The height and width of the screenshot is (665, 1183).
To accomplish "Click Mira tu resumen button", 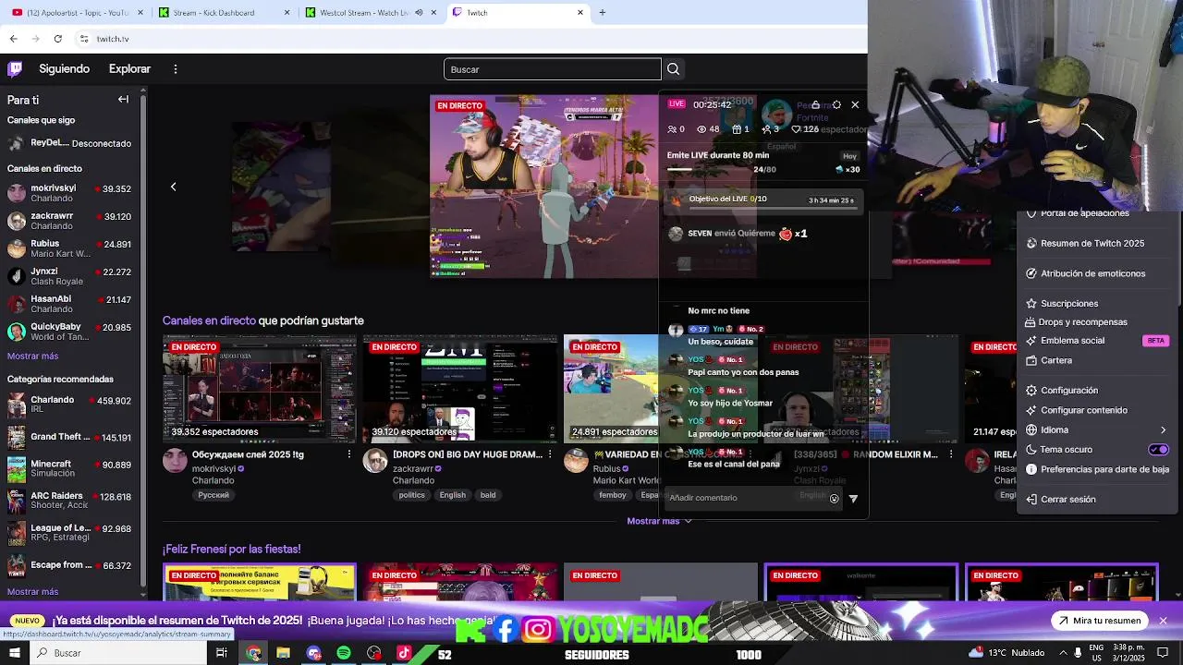I will coord(1099,621).
